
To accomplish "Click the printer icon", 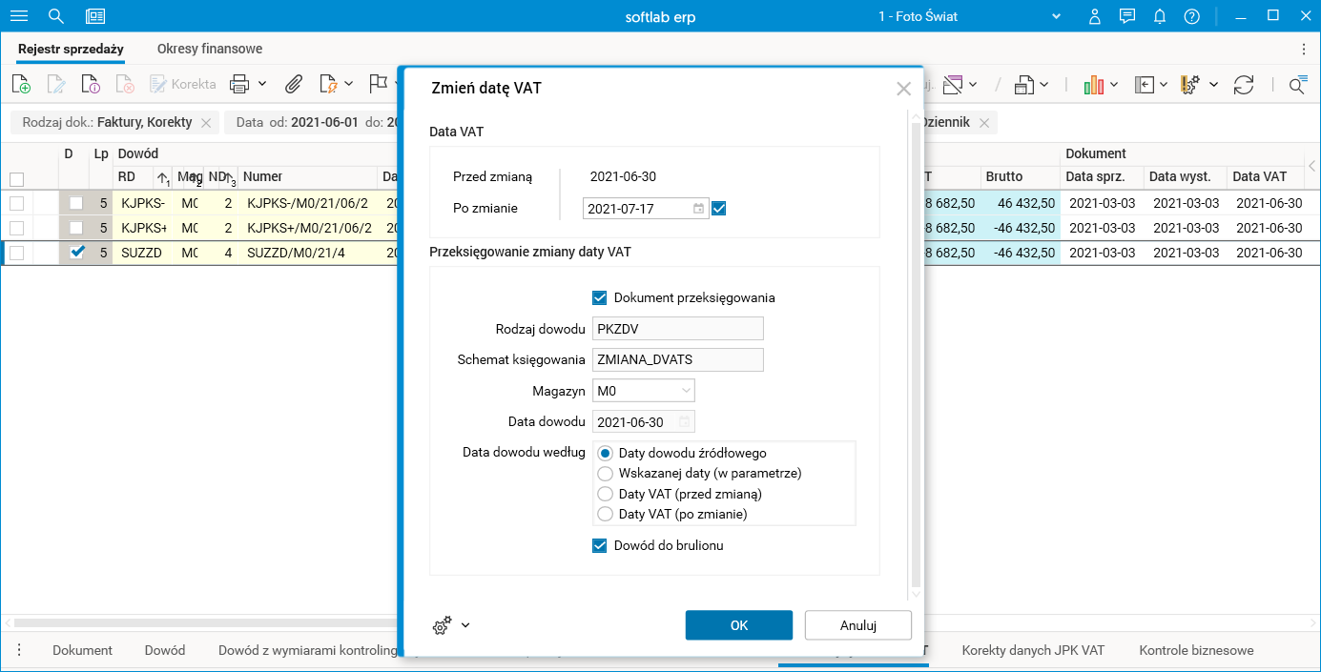I will (239, 84).
